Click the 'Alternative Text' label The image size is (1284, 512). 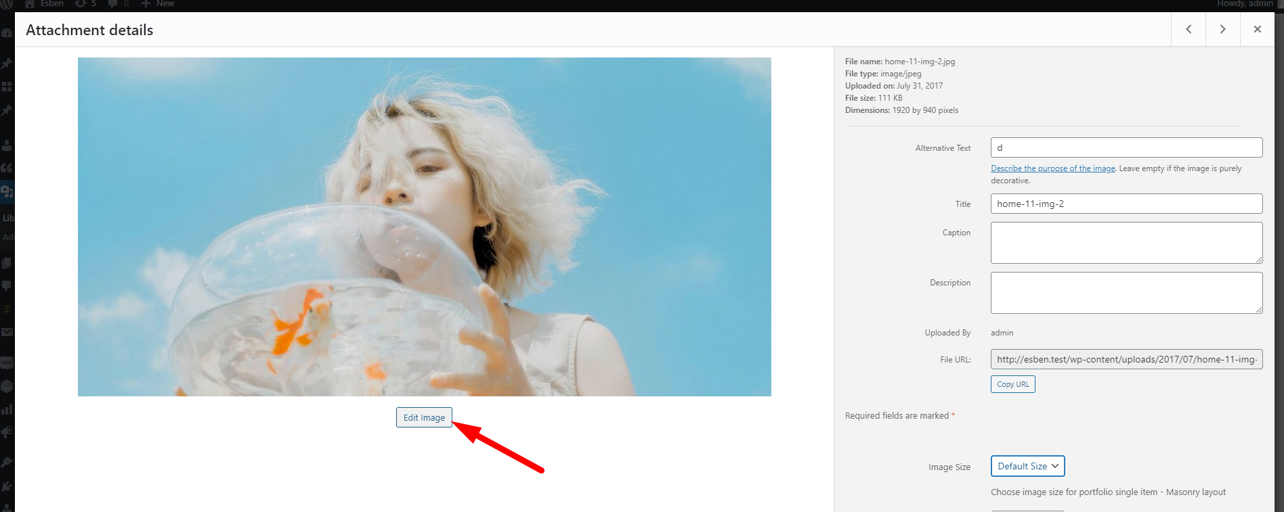point(943,148)
